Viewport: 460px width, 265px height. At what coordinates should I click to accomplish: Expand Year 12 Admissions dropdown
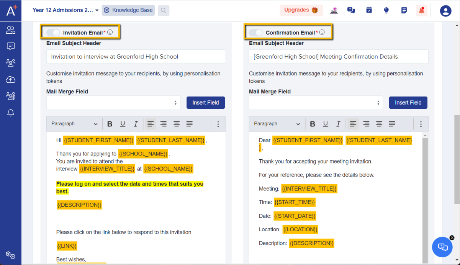tap(65, 10)
